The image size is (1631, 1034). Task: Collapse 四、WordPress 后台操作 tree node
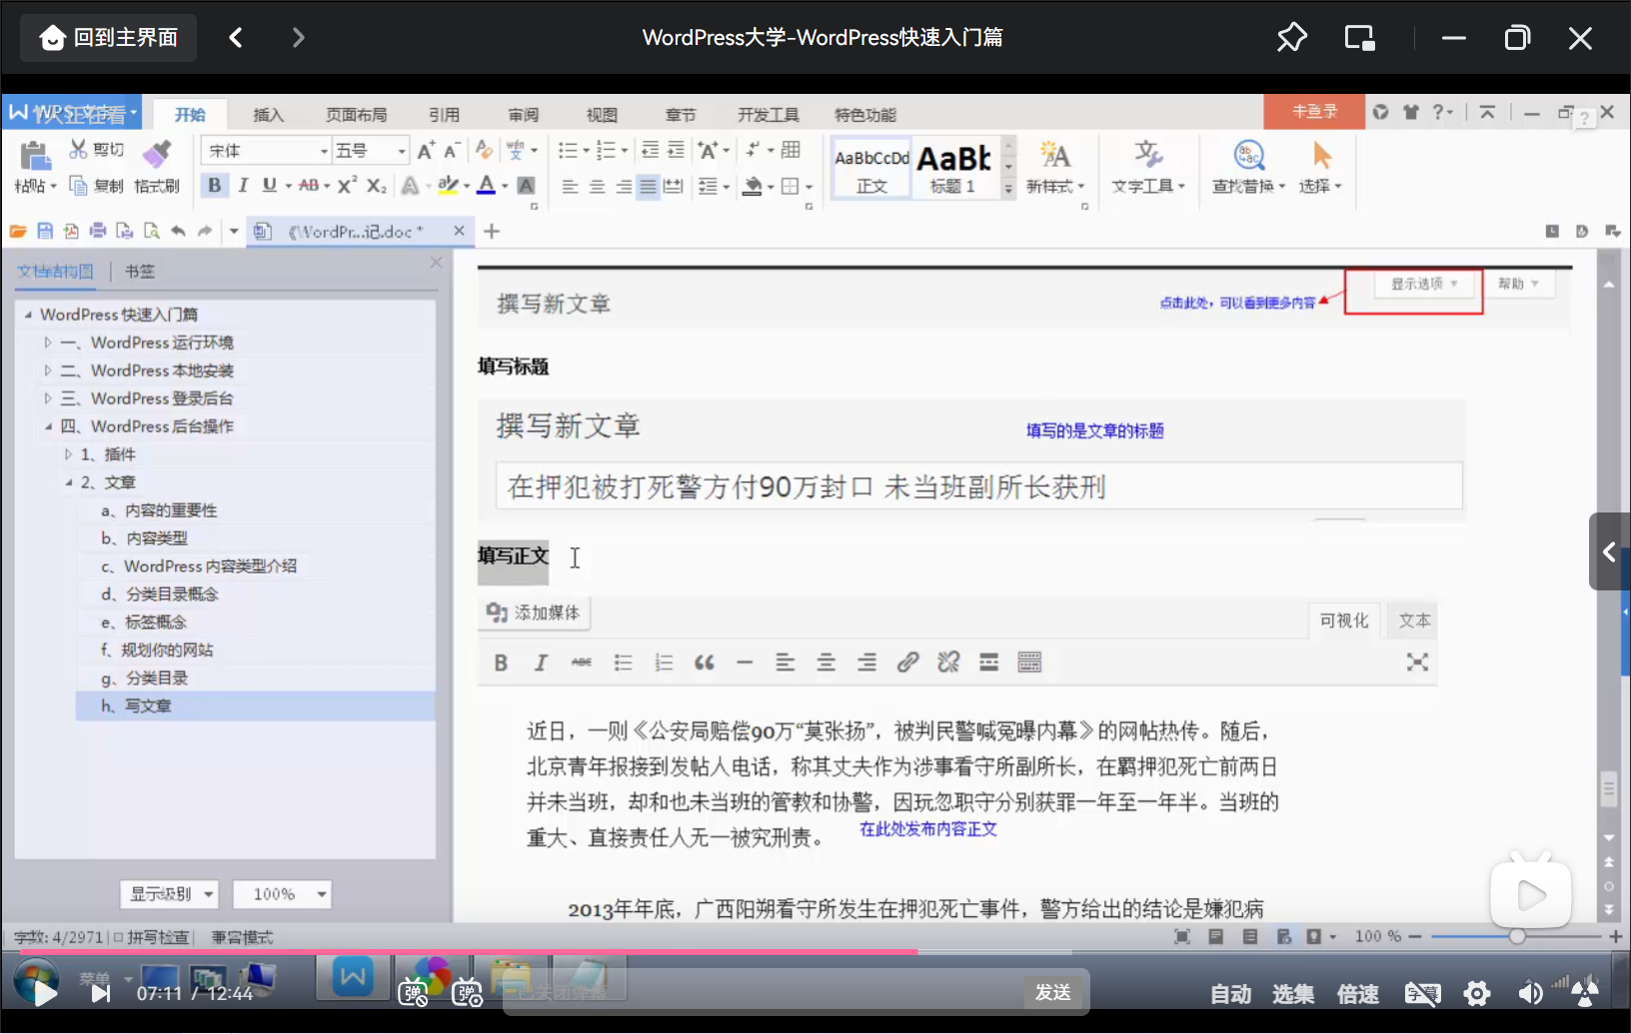(47, 427)
